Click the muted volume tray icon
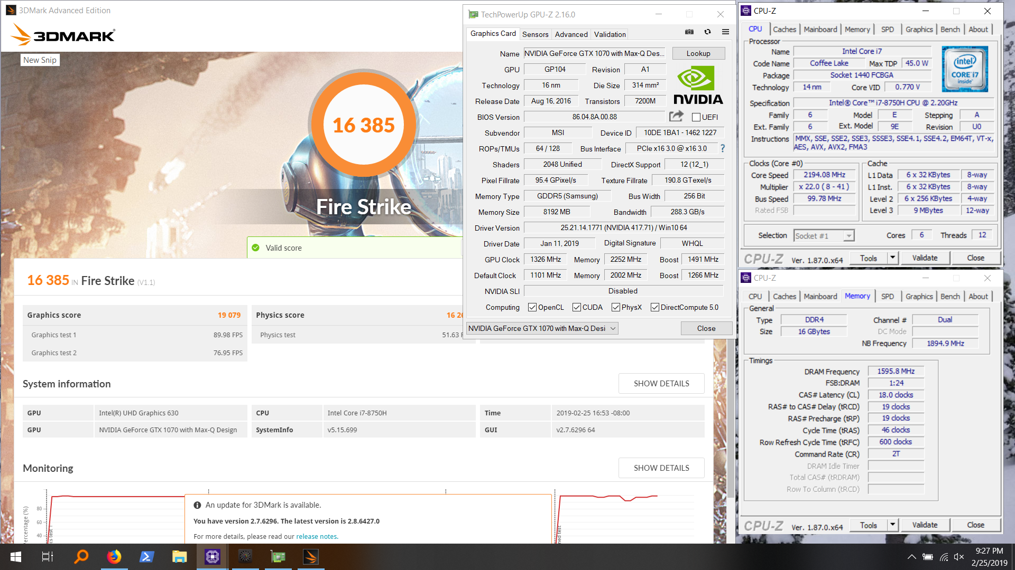Image resolution: width=1015 pixels, height=570 pixels. tap(959, 557)
